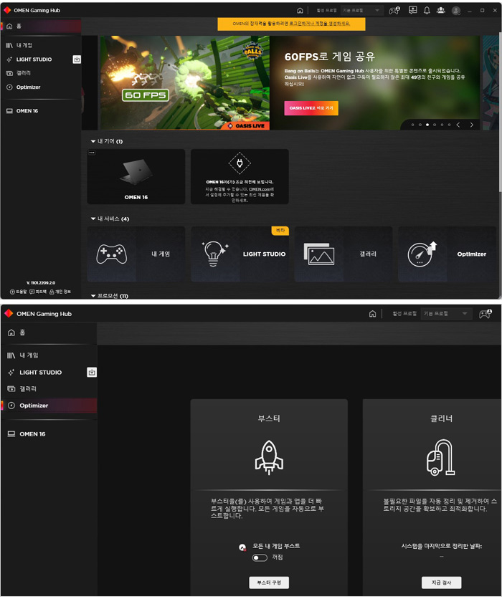Click the LIGHT STUDIO download icon in bottom window
502x599 pixels.
pyautogui.click(x=92, y=373)
